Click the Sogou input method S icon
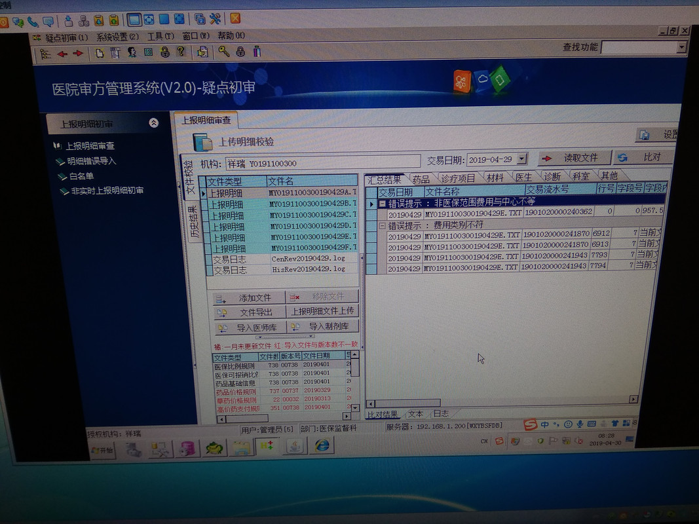Image resolution: width=699 pixels, height=524 pixels. tap(531, 424)
